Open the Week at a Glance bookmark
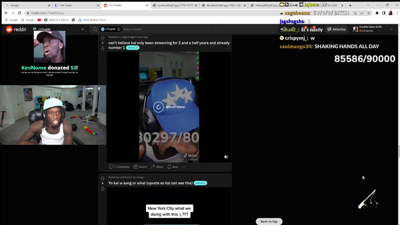The width and height of the screenshot is (400, 225). pyautogui.click(x=56, y=20)
